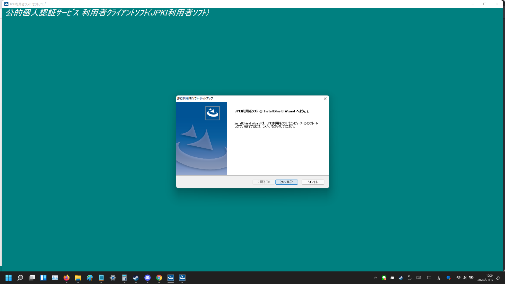Open the volume speaker tray icon
505x284 pixels.
click(464, 278)
